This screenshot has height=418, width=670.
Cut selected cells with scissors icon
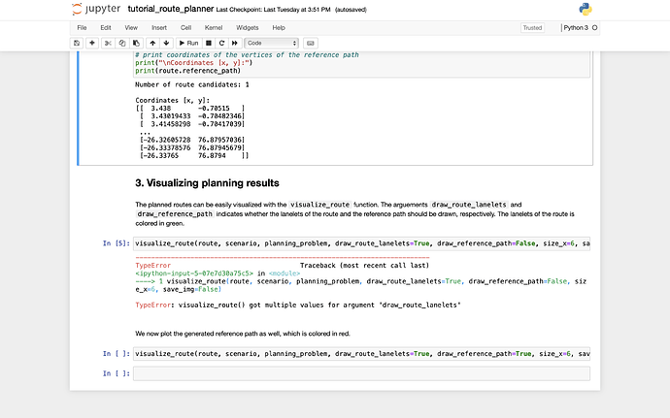coord(110,44)
